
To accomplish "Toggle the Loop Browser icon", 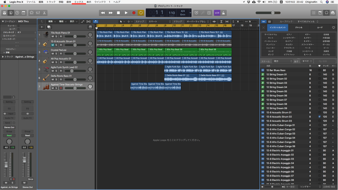I will 327,13.
